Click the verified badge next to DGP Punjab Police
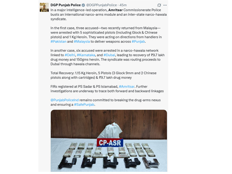Screen dimensions: 232x174 tap(83, 5)
